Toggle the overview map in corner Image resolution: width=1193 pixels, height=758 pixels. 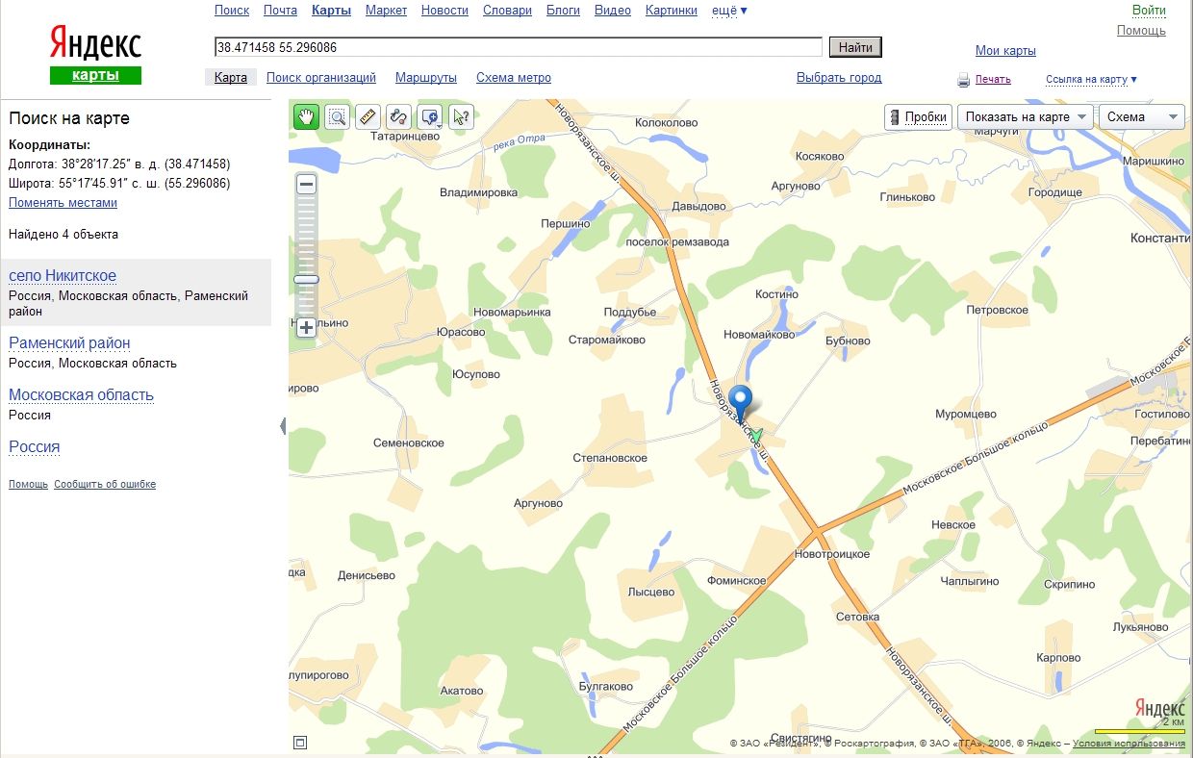point(300,742)
